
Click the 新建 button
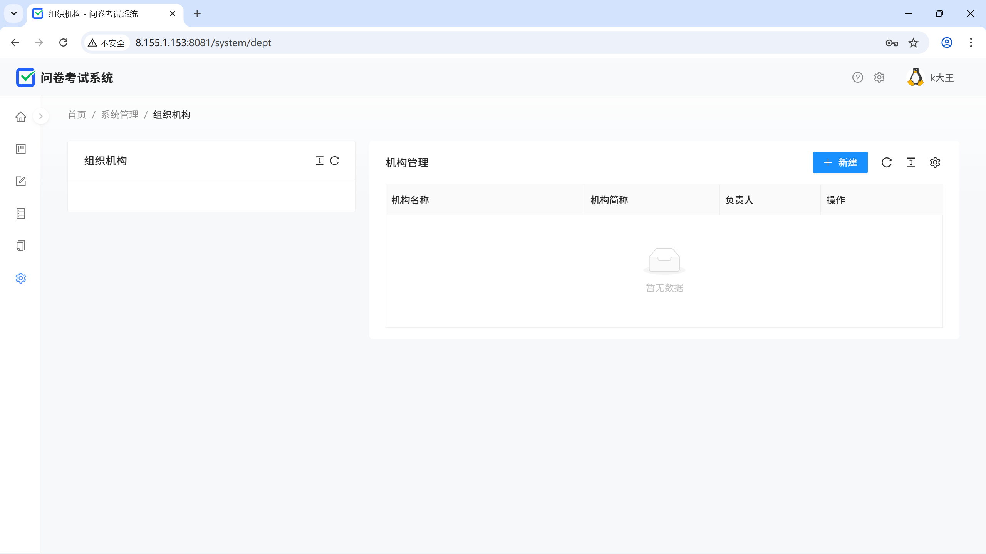[840, 162]
